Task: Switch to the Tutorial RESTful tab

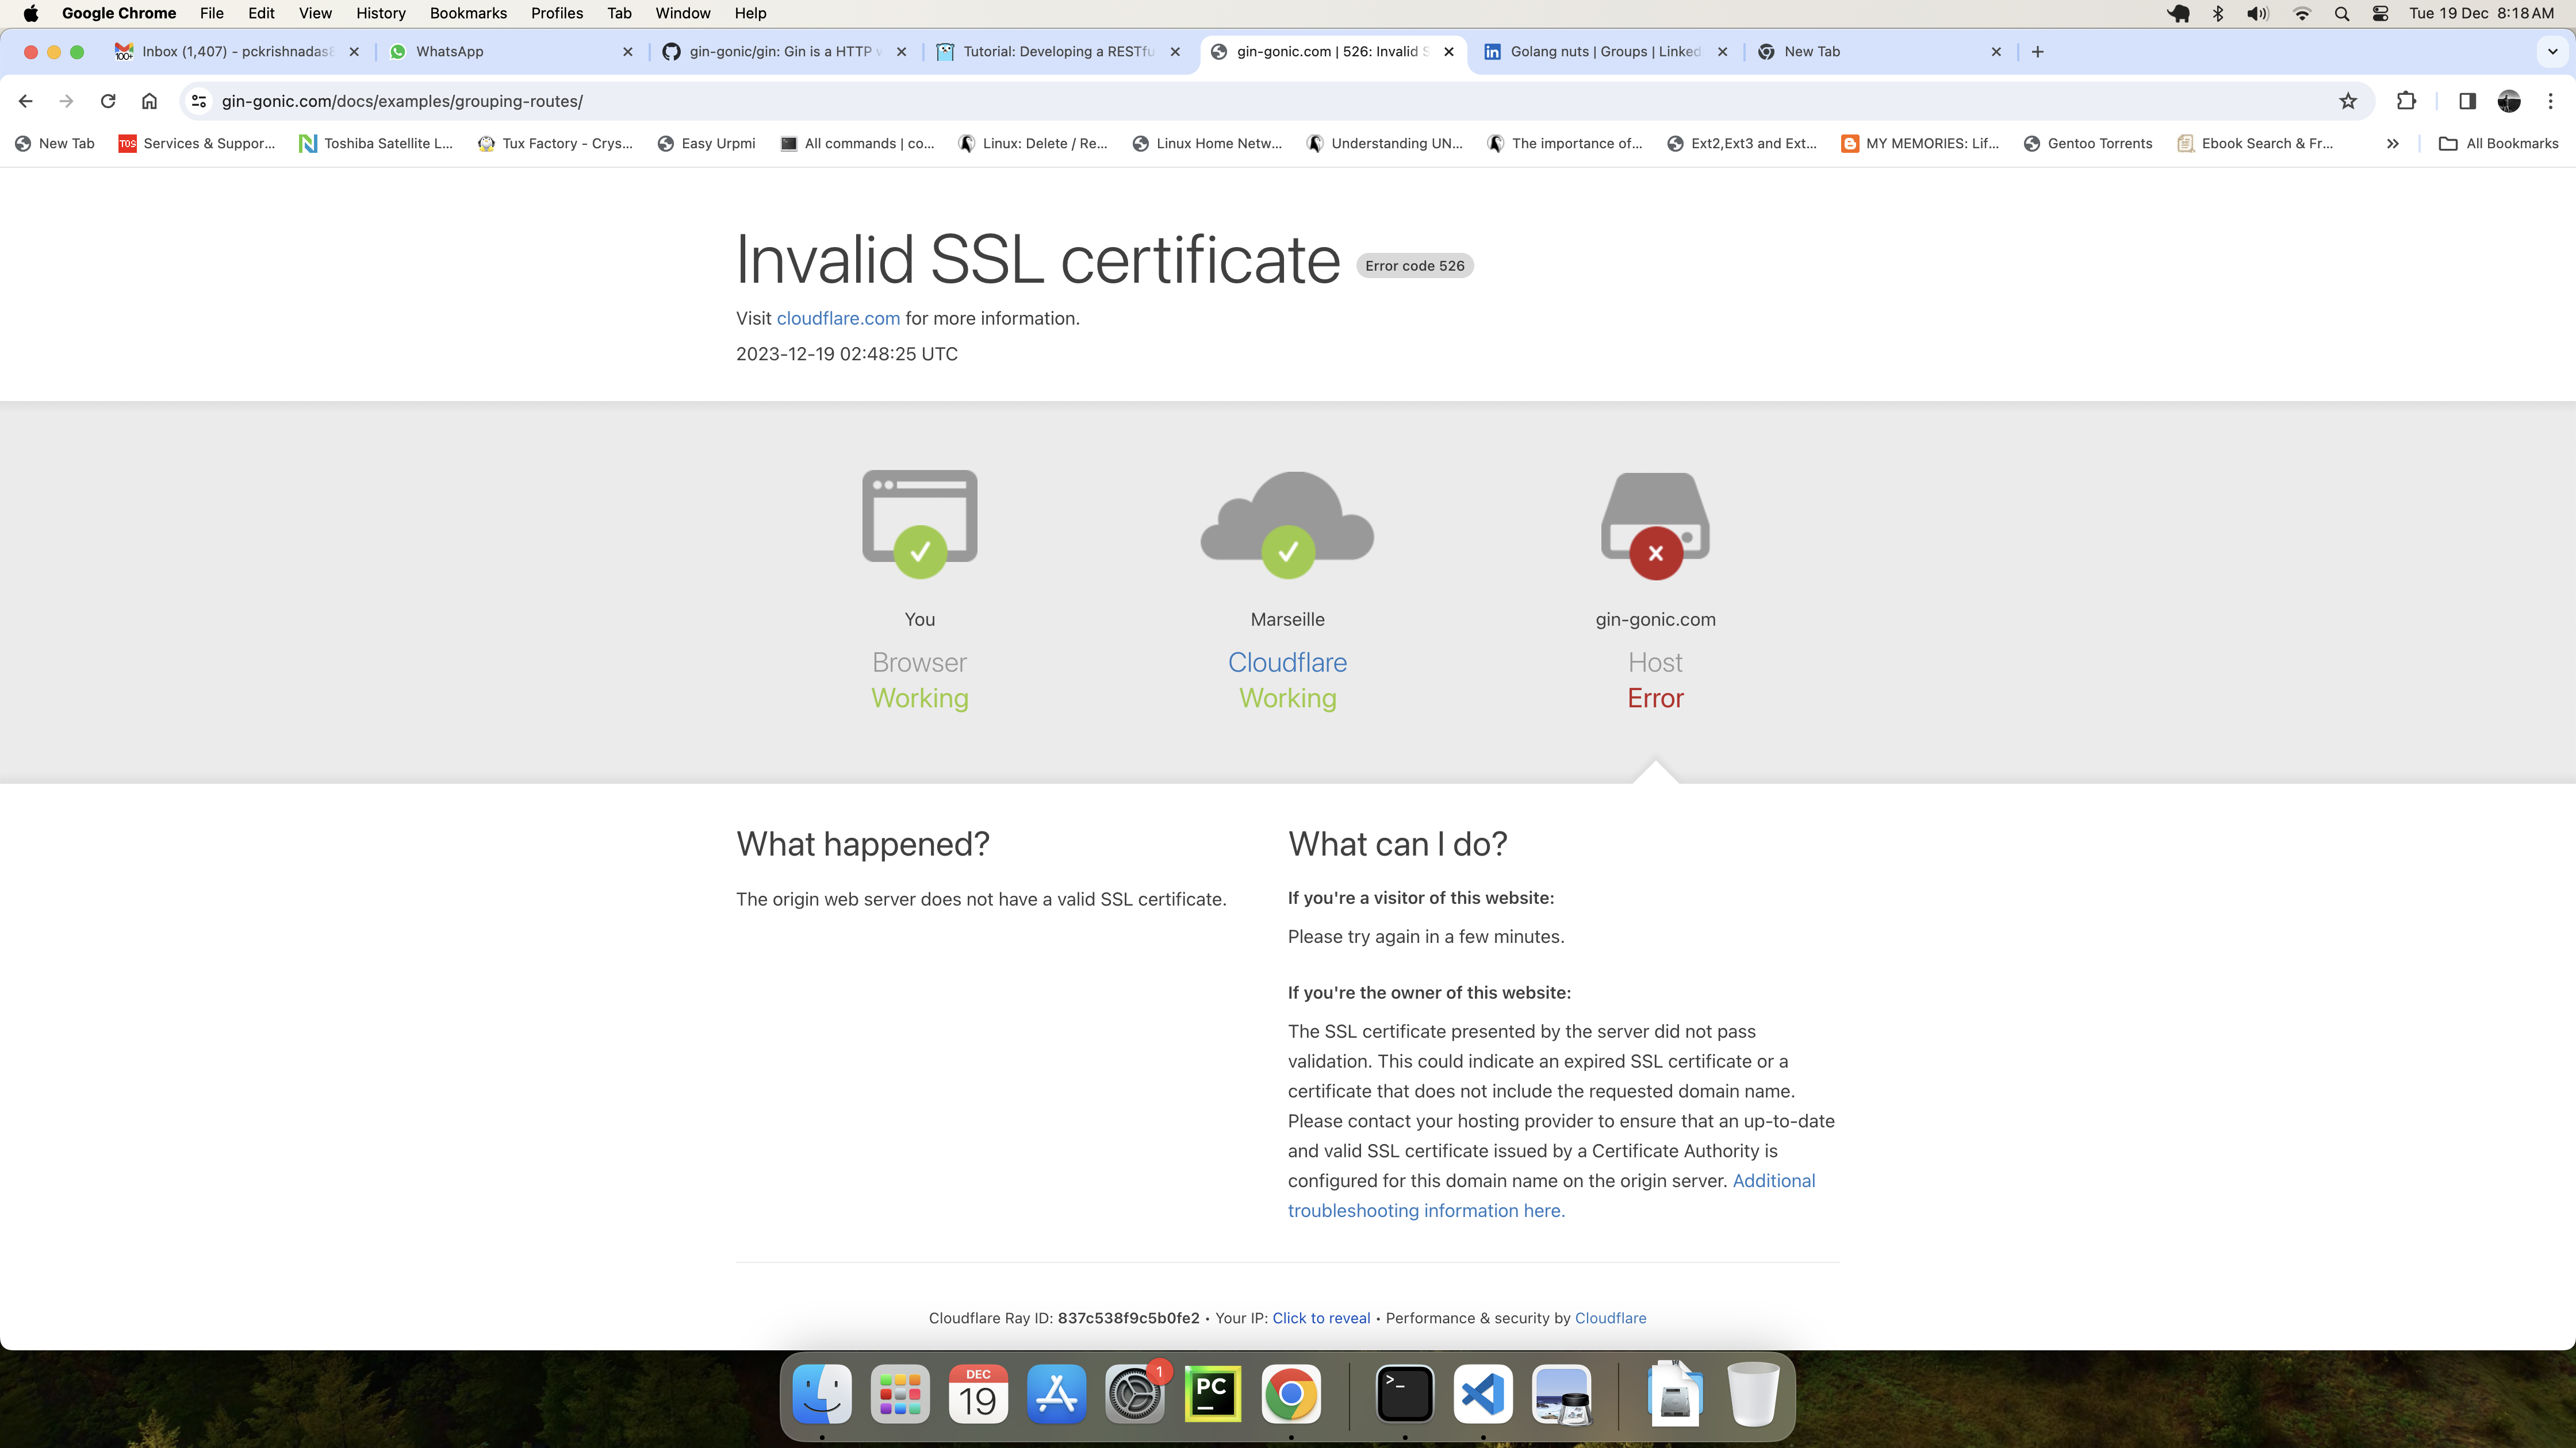Action: coord(1058,52)
